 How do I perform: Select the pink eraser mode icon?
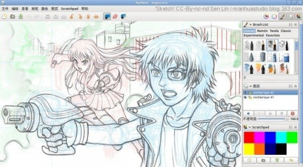point(115,17)
